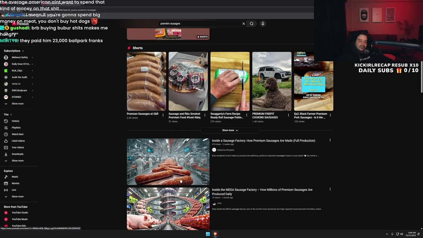Image resolution: width=423 pixels, height=238 pixels.
Task: Click title 'Inside a Sausage Factory: How Premium Sausages Are Made'
Action: tap(263, 140)
